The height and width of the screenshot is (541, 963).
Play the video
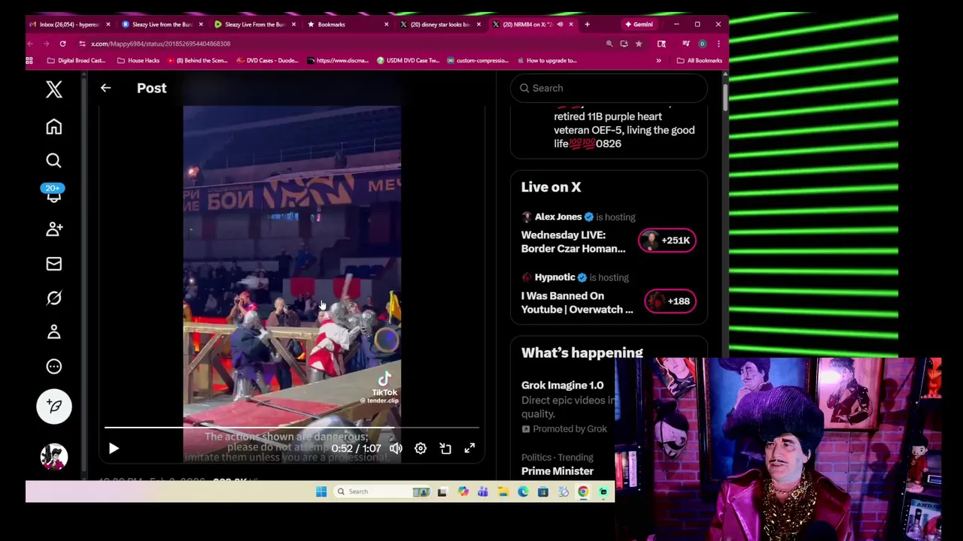114,449
